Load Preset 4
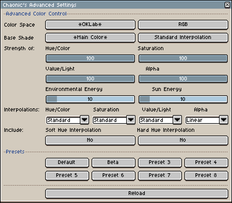232x203 pixels. (206, 162)
